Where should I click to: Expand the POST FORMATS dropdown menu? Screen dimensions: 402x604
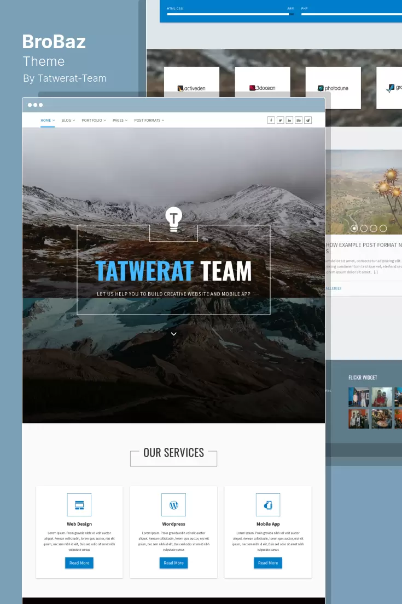[149, 120]
